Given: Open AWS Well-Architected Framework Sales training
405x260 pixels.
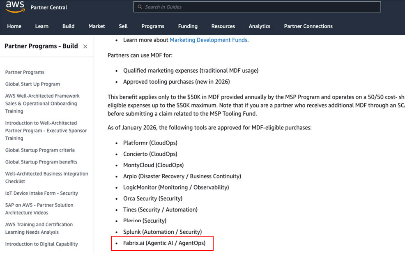Looking at the screenshot, I should click(42, 104).
